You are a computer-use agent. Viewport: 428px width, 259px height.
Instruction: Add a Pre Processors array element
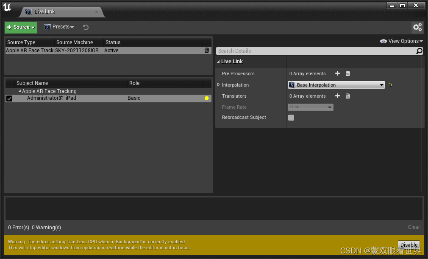337,73
